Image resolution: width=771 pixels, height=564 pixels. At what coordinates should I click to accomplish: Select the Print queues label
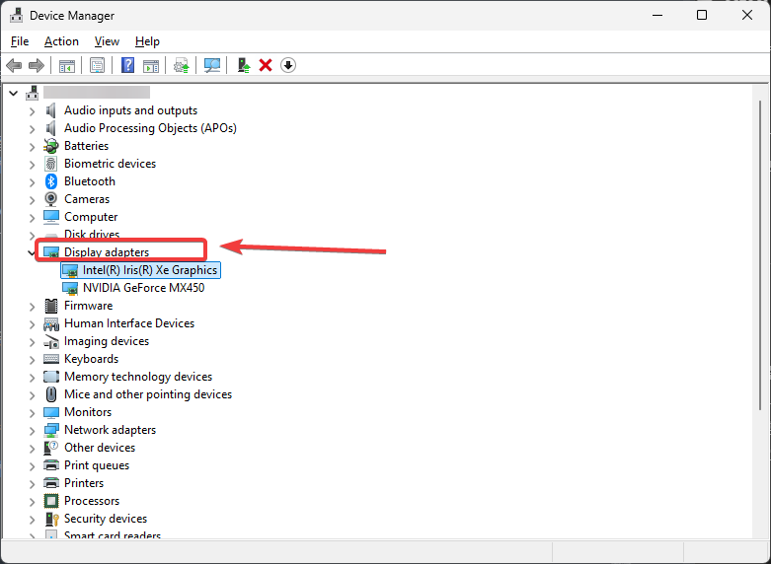pyautogui.click(x=97, y=465)
